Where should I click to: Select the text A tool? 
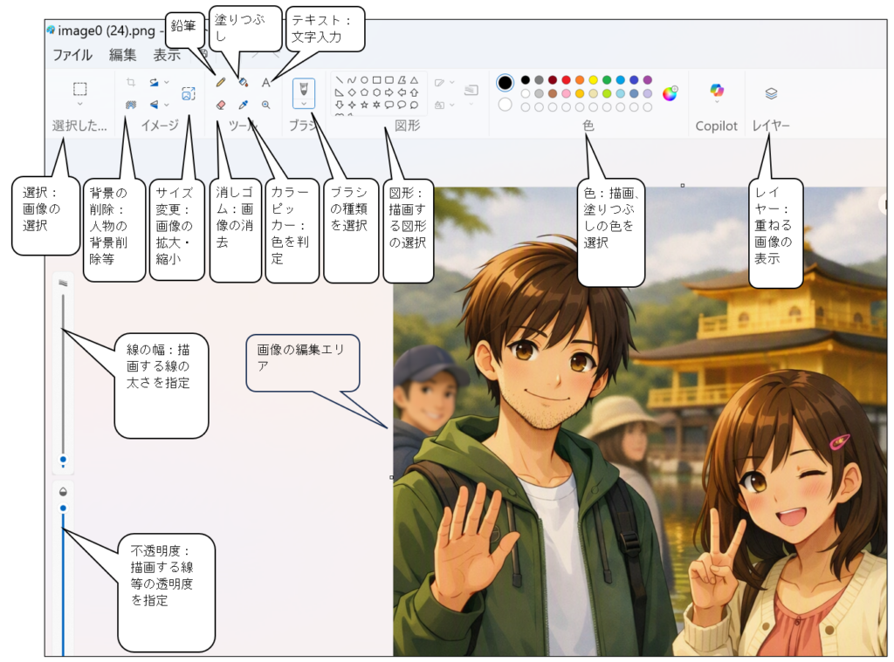point(265,83)
